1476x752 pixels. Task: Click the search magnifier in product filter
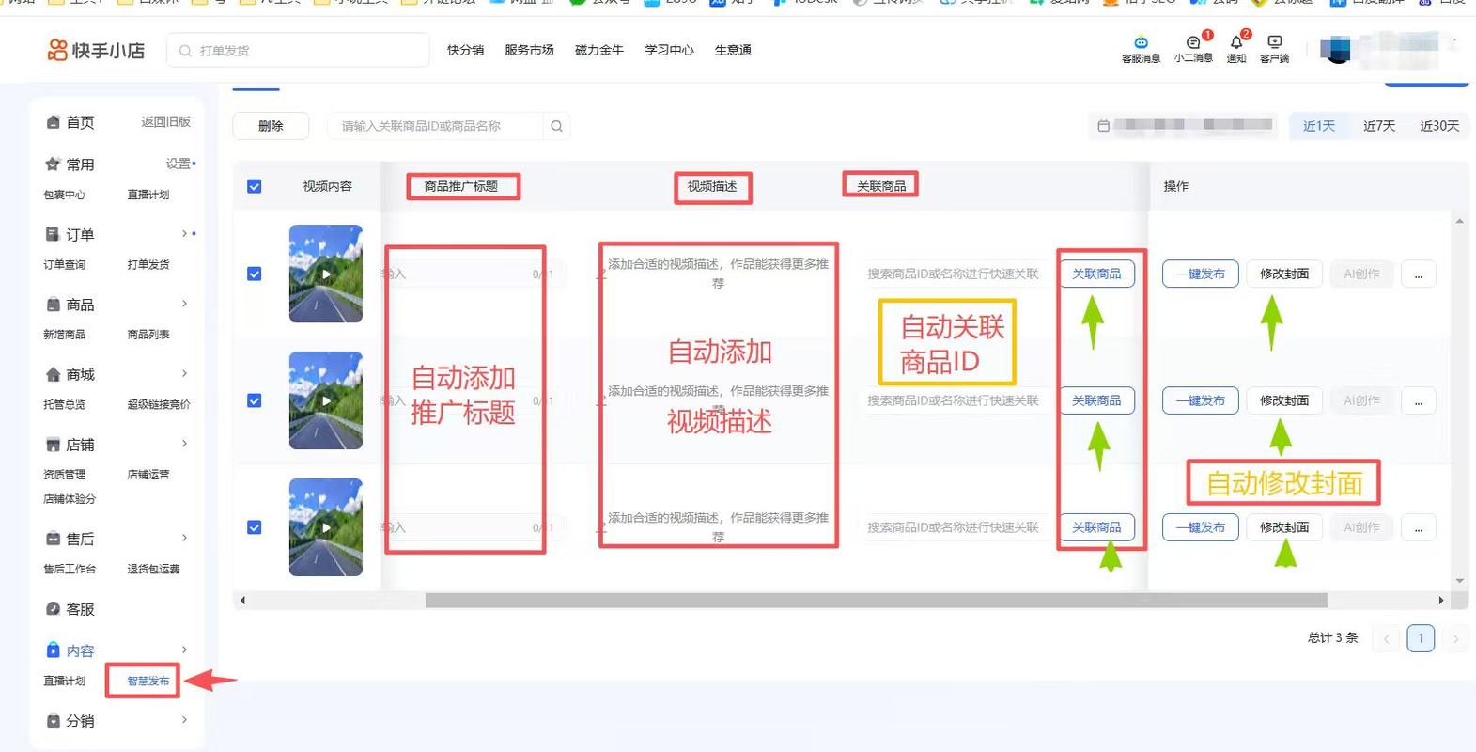tap(556, 126)
